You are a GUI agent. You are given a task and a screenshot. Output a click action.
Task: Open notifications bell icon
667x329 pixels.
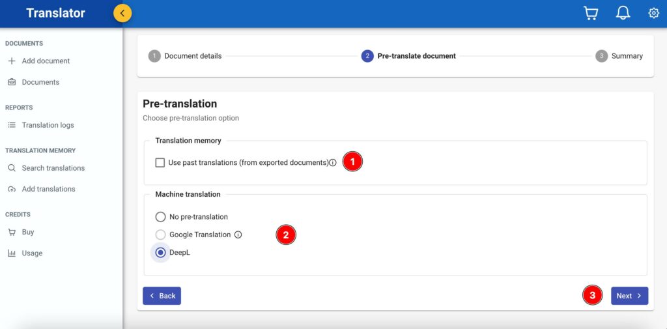point(623,14)
